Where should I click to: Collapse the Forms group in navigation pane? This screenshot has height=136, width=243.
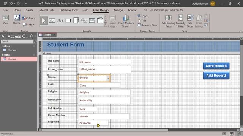pyautogui.click(x=34, y=55)
